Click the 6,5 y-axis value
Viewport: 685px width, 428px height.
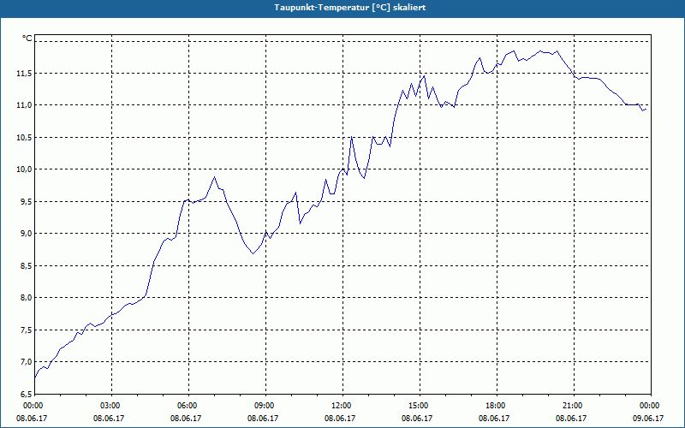point(26,394)
